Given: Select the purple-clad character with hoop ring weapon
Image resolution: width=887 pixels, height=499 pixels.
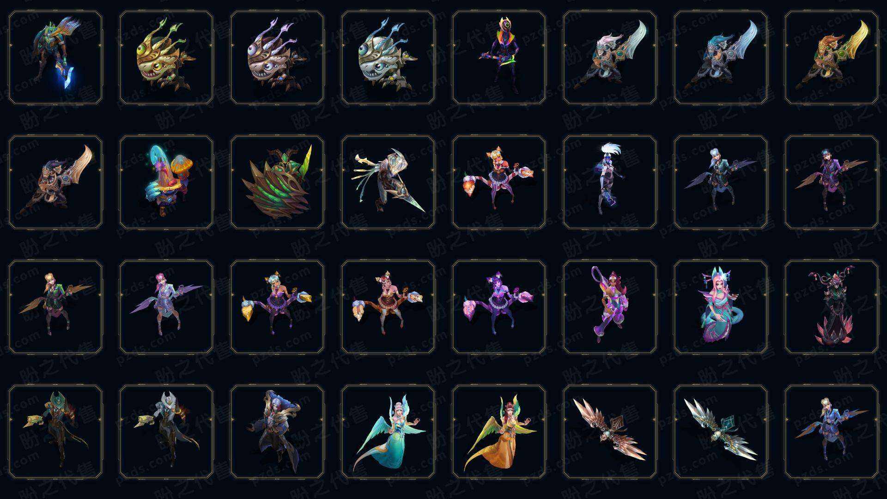Looking at the screenshot, I should (610, 307).
